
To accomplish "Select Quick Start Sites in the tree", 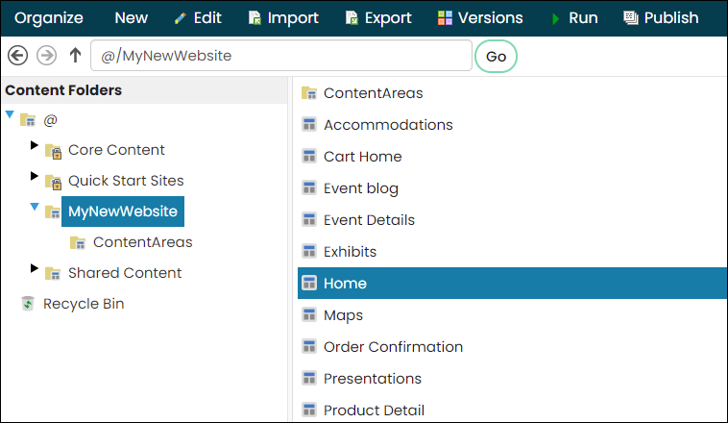I will tap(126, 181).
